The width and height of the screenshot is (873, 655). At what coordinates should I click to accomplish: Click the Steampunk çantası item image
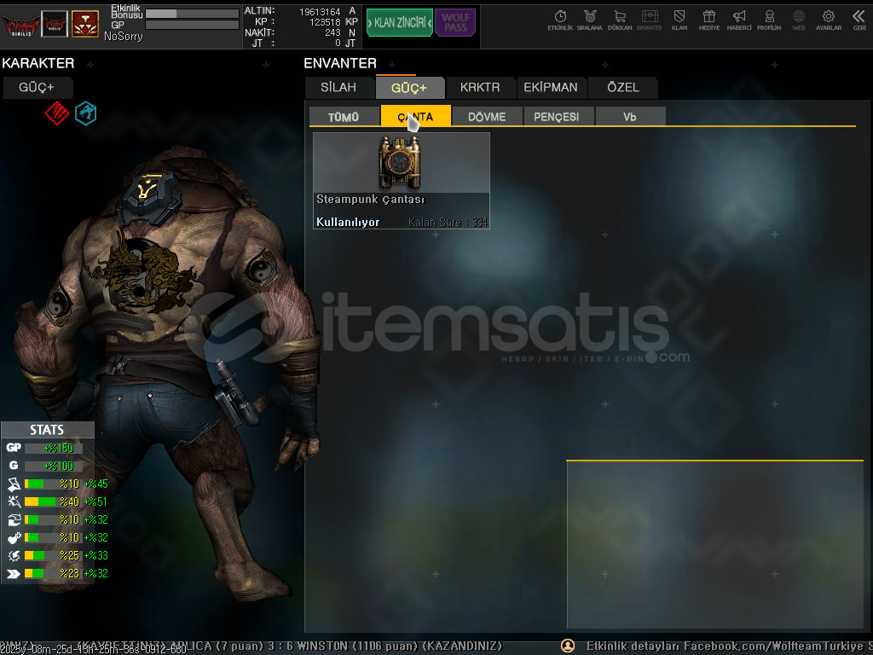pos(399,163)
